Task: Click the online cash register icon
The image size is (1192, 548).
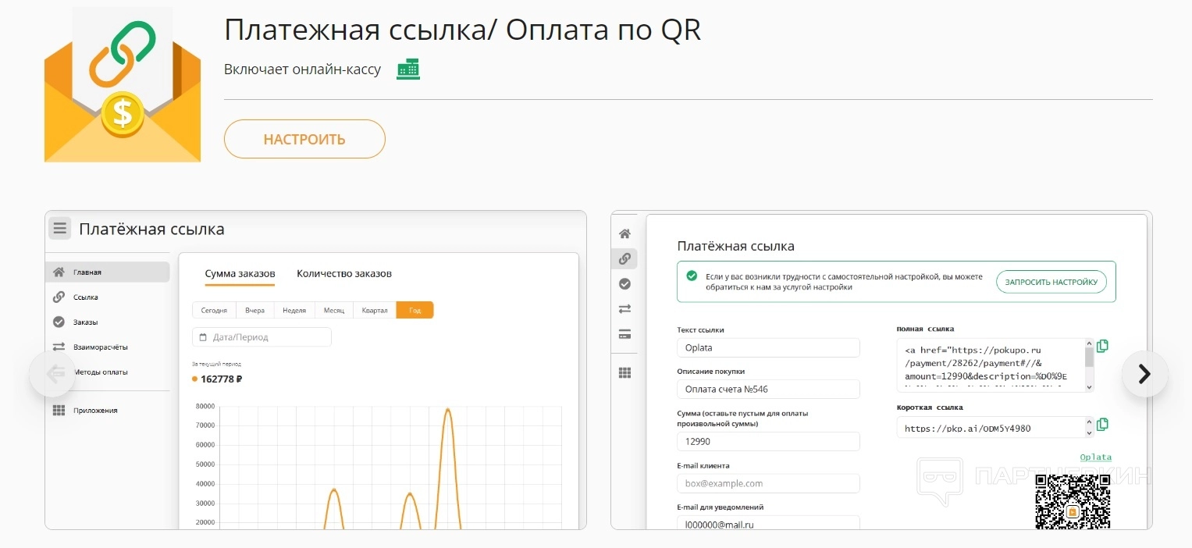Action: 408,69
